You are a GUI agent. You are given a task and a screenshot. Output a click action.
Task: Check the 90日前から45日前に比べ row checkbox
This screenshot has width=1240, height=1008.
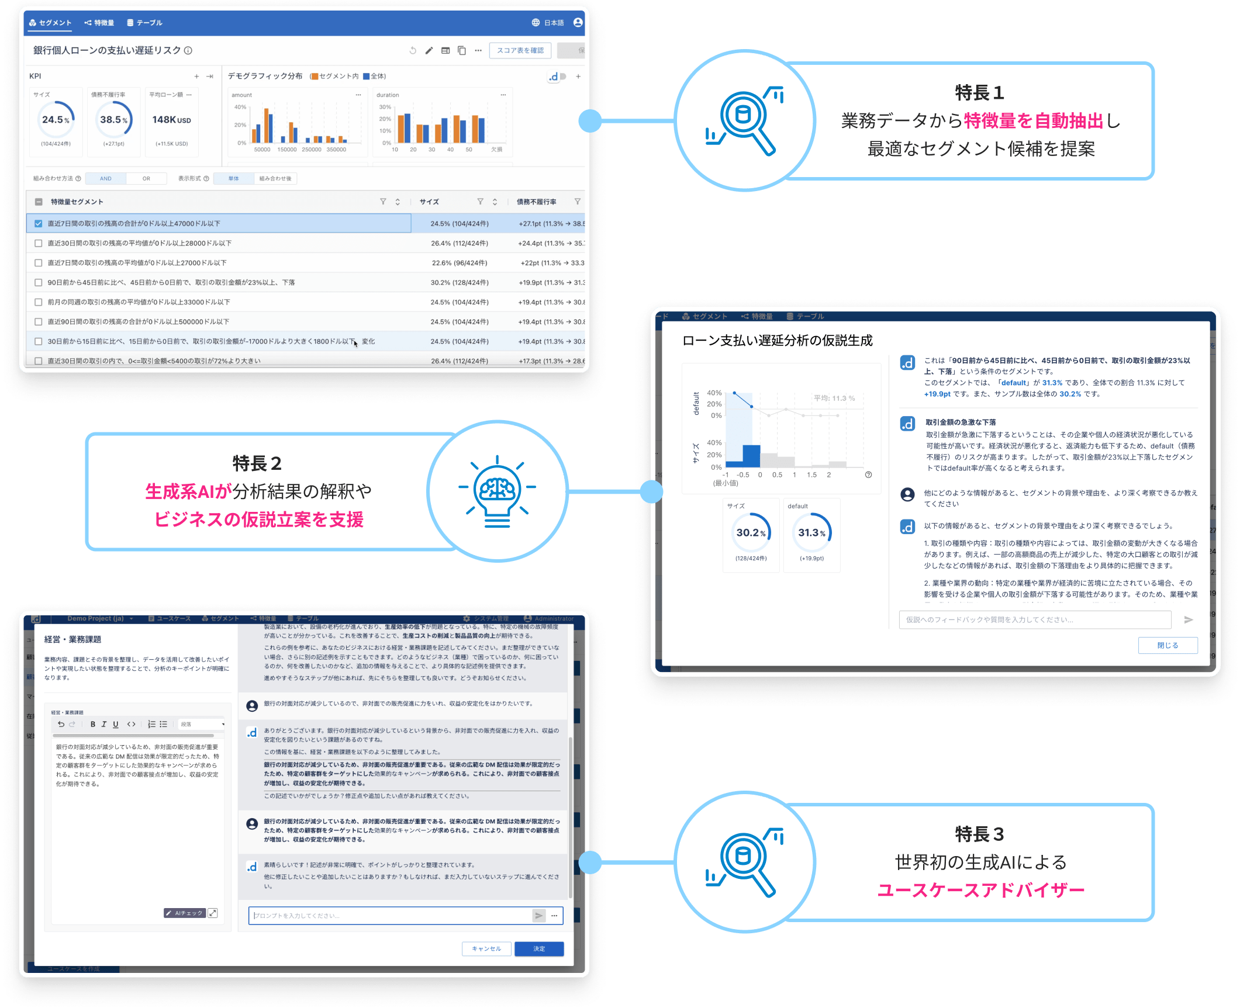[x=39, y=283]
